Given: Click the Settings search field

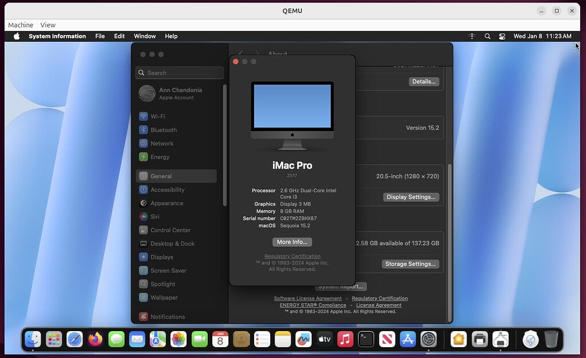Looking at the screenshot, I should 179,73.
